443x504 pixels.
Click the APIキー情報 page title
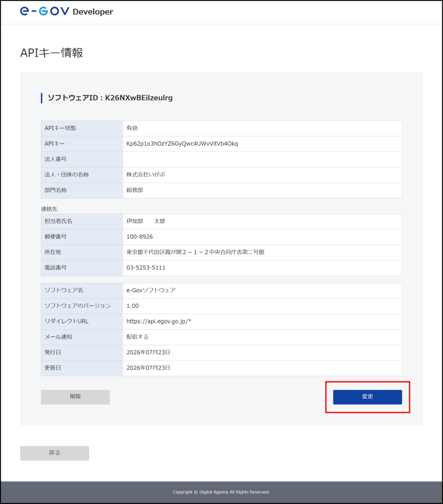point(51,53)
